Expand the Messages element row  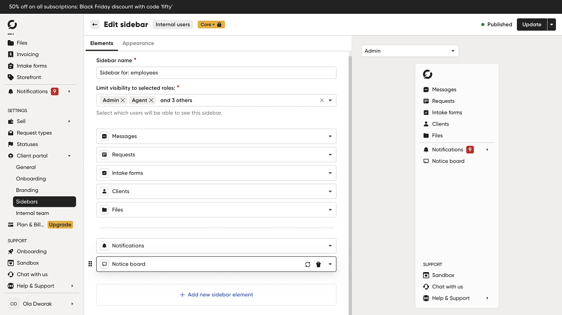point(330,136)
